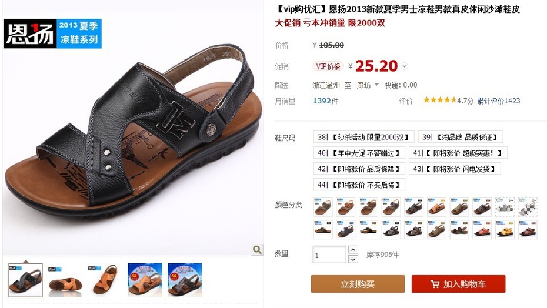Pick size 40 年中大促 option
This screenshot has width=547, height=308.
[359, 153]
